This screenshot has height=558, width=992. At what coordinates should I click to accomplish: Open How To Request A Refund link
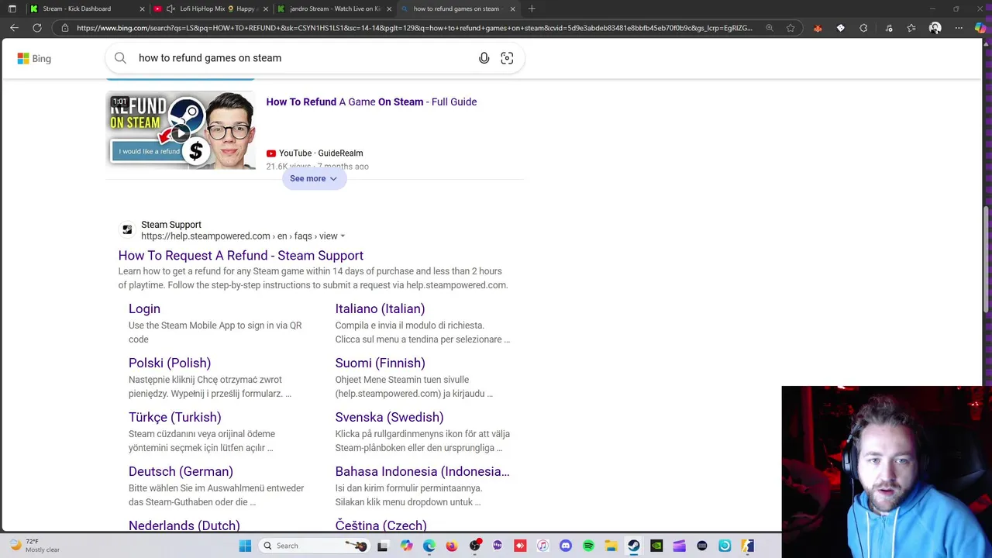point(240,256)
